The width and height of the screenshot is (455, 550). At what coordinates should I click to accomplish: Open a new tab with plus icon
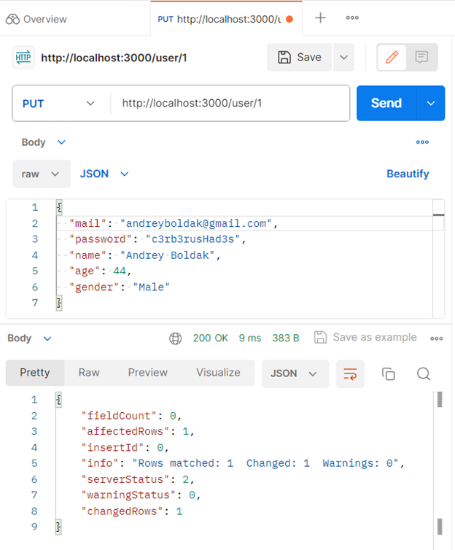point(320,18)
